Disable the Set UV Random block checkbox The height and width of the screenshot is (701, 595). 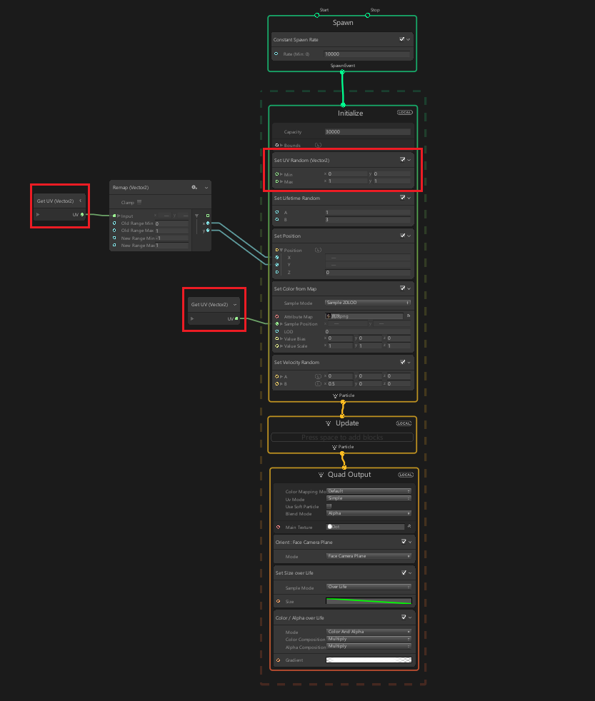click(403, 160)
